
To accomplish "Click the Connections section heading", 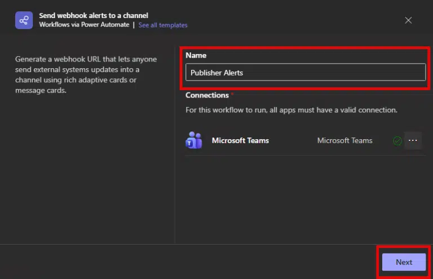I will point(207,95).
